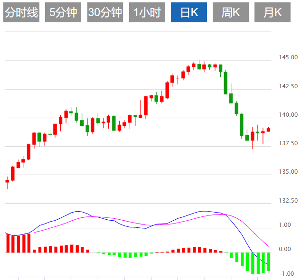Click the 142.50 price axis label

tap(288, 86)
